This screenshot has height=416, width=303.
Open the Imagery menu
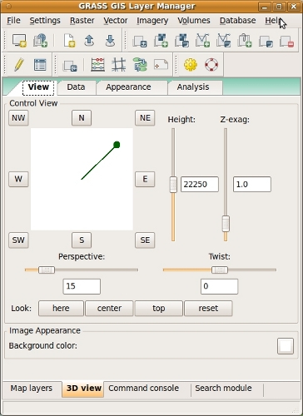(x=152, y=21)
